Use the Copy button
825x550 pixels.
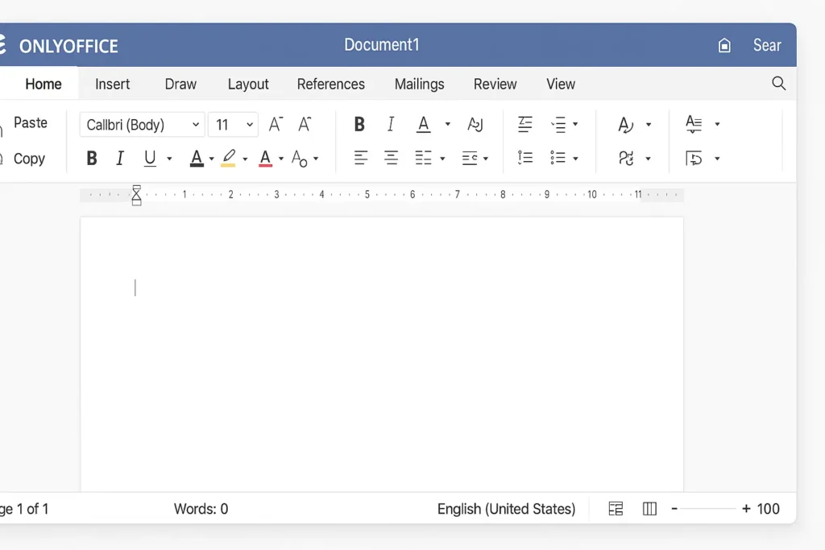click(31, 159)
